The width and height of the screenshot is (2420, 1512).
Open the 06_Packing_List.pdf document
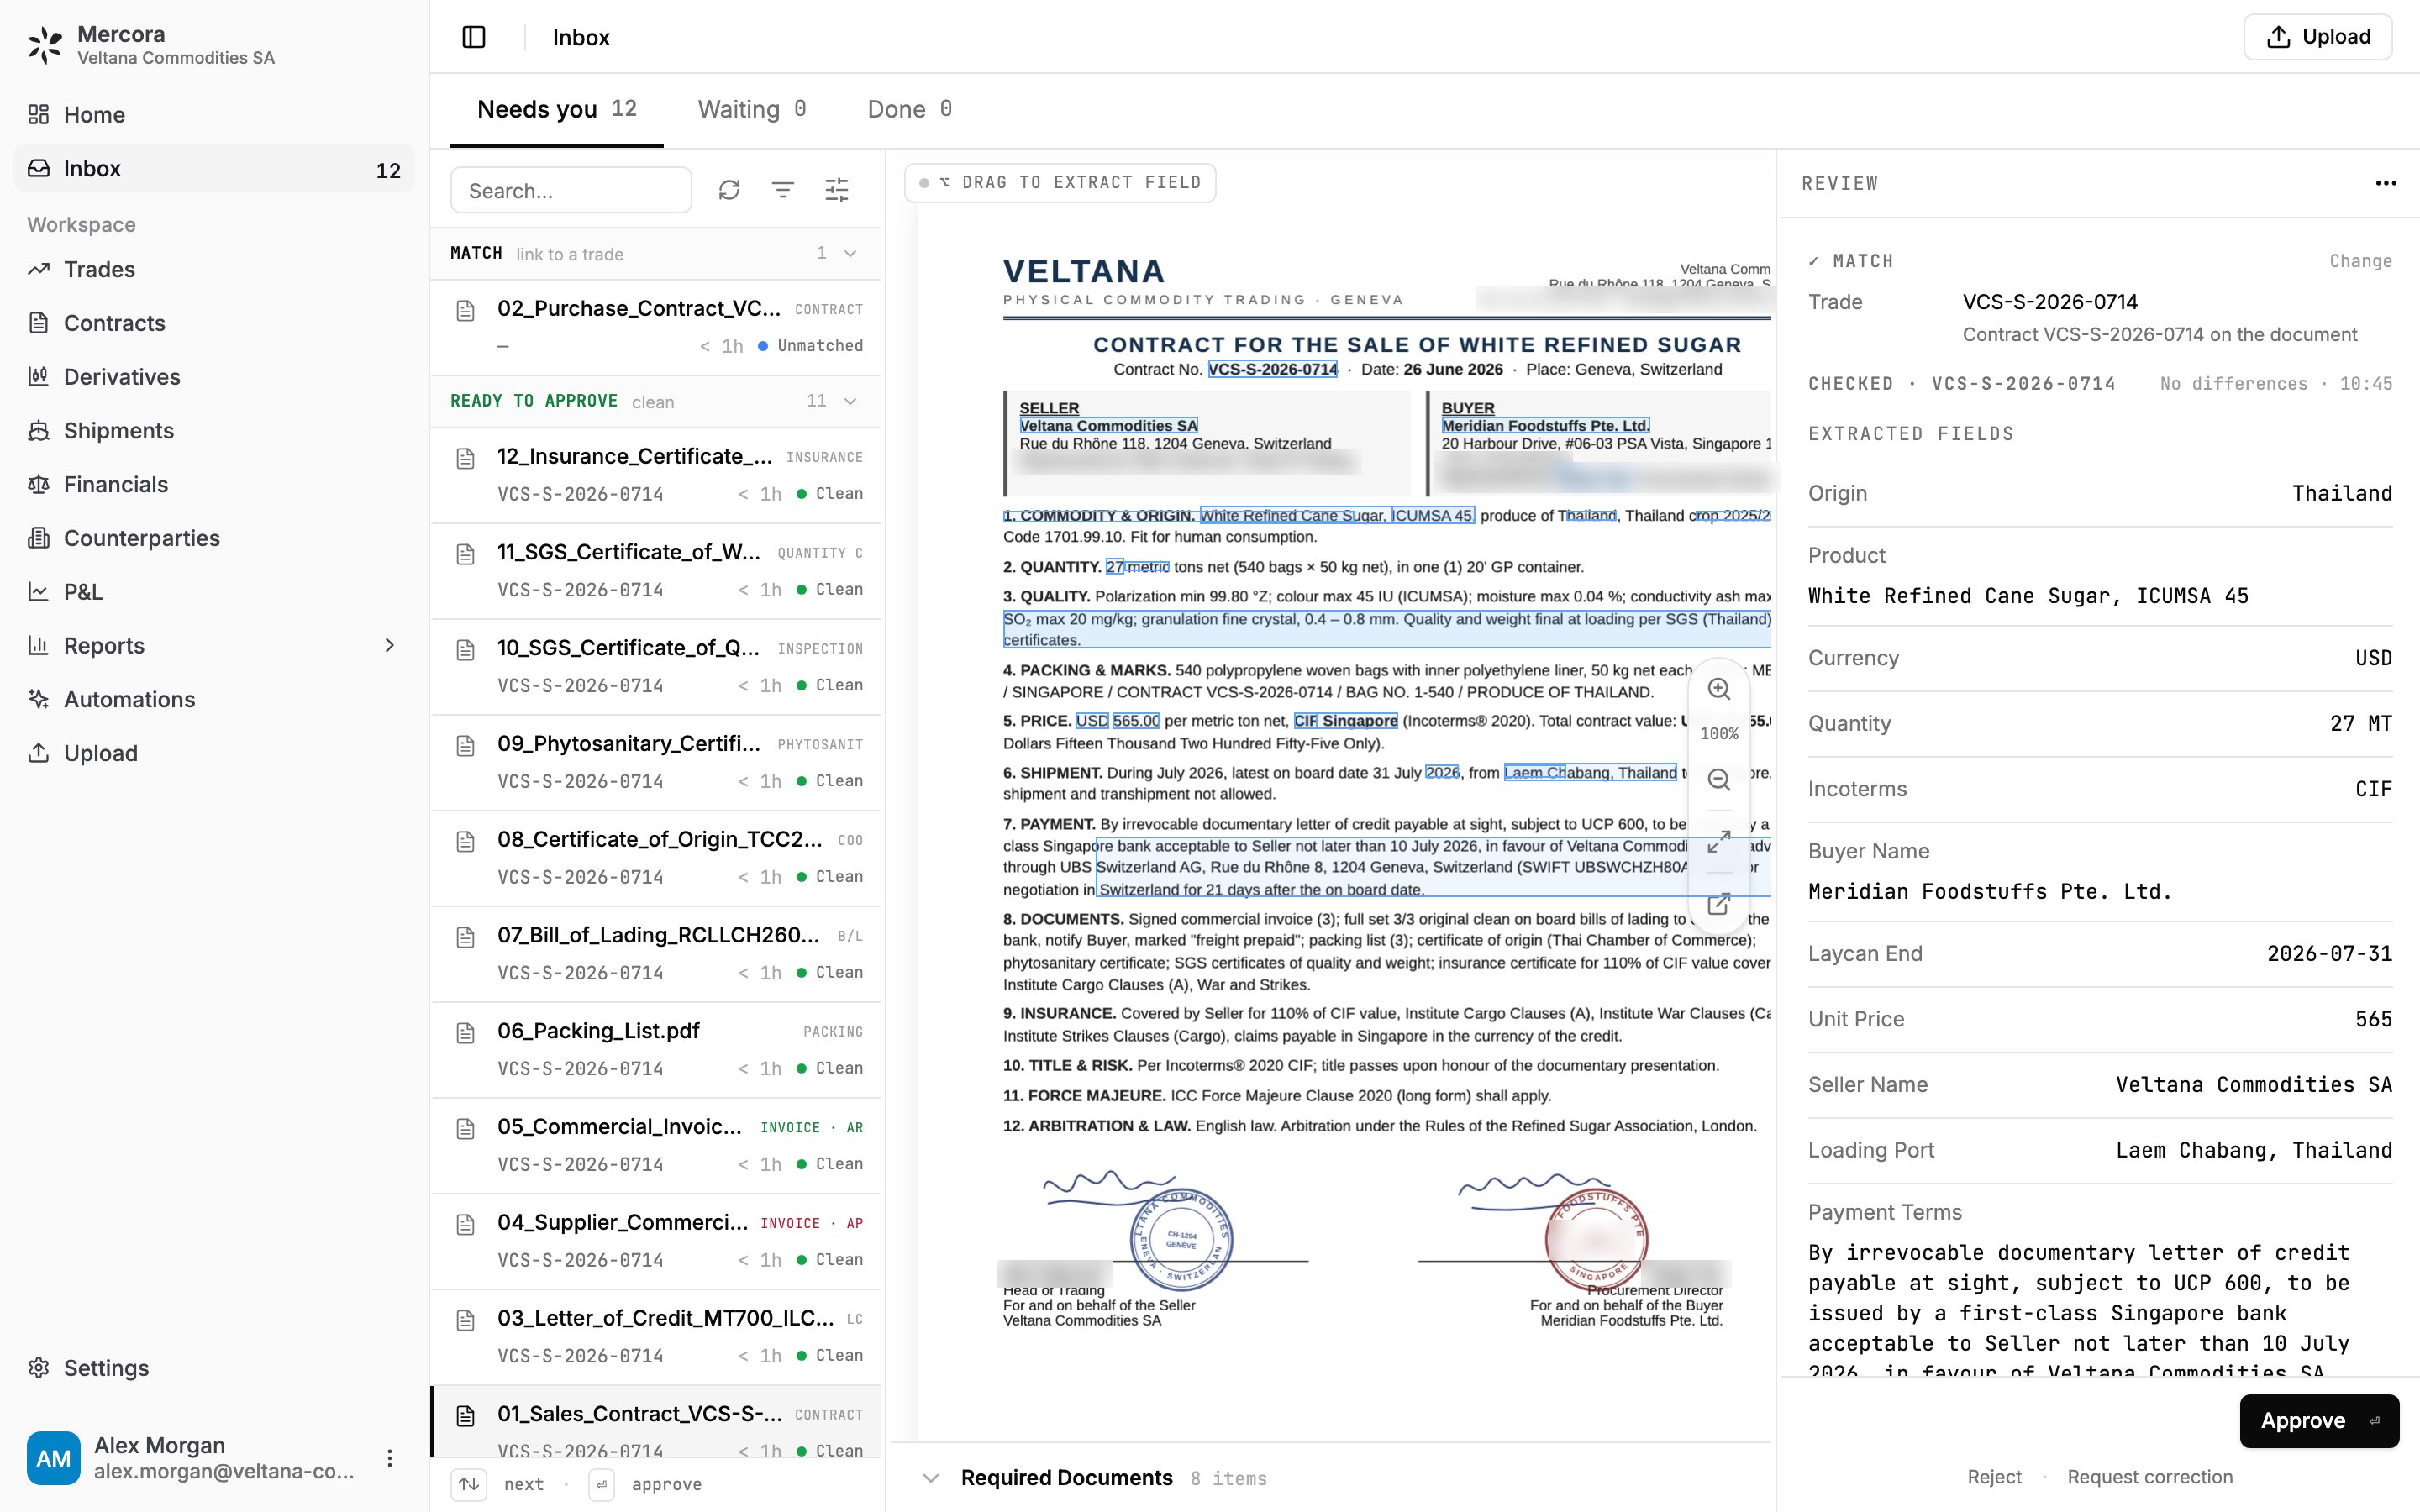656,1050
